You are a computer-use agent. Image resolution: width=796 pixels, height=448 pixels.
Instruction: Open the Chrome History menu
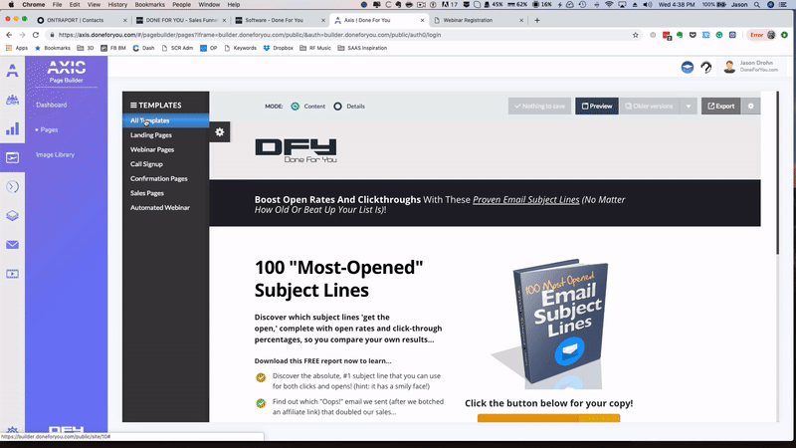pos(117,5)
